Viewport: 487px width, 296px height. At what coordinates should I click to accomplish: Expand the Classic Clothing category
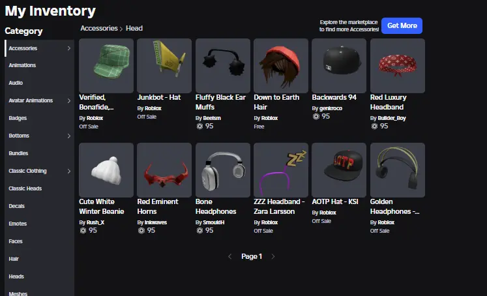pyautogui.click(x=69, y=171)
